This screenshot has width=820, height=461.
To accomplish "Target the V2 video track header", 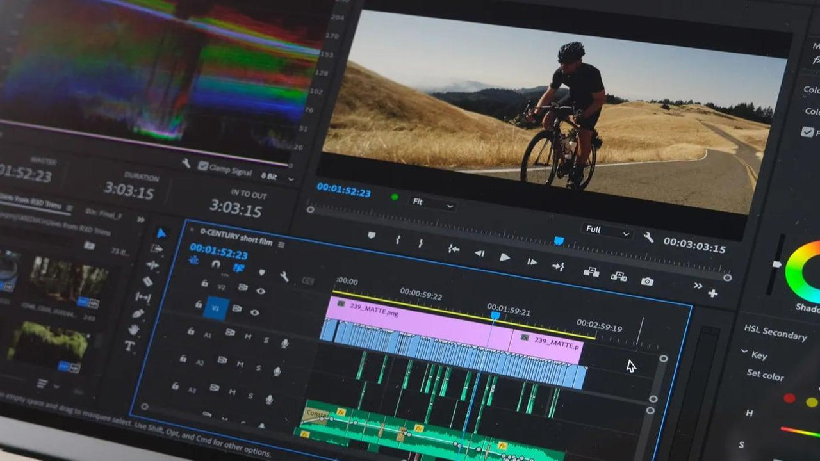I will click(222, 287).
